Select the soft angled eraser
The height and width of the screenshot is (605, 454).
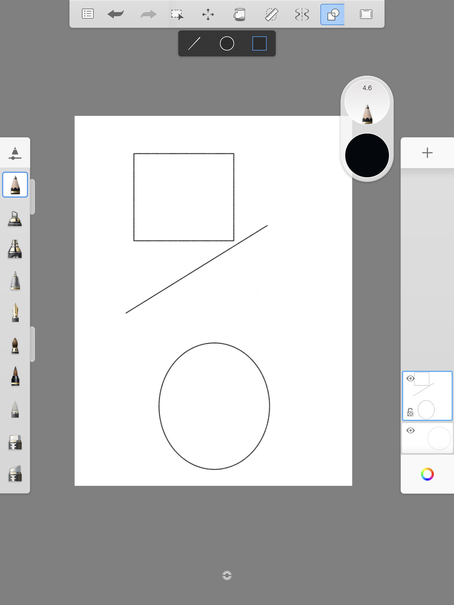pos(15,474)
